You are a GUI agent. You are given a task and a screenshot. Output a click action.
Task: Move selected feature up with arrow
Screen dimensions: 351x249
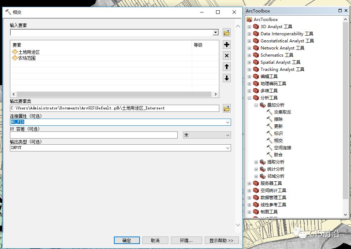point(226,67)
